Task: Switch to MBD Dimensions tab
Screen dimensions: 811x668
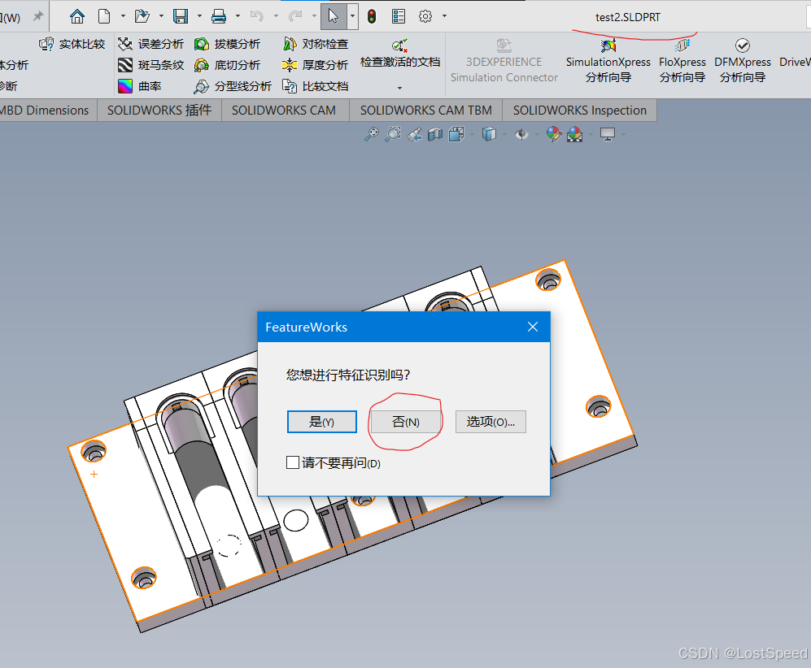Action: pyautogui.click(x=45, y=111)
